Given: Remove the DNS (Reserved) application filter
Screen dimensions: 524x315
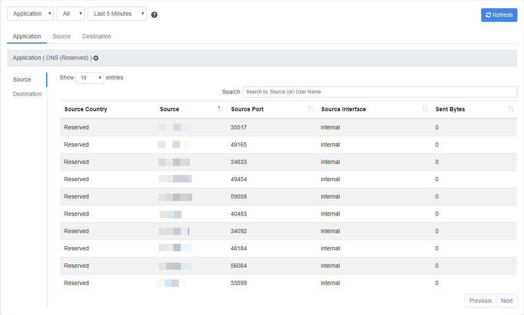Looking at the screenshot, I should click(96, 58).
